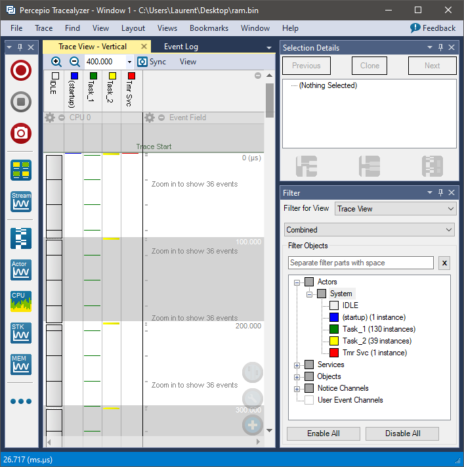Image resolution: width=464 pixels, height=467 pixels.
Task: Click the Feedback speech bubble icon
Action: tap(415, 28)
